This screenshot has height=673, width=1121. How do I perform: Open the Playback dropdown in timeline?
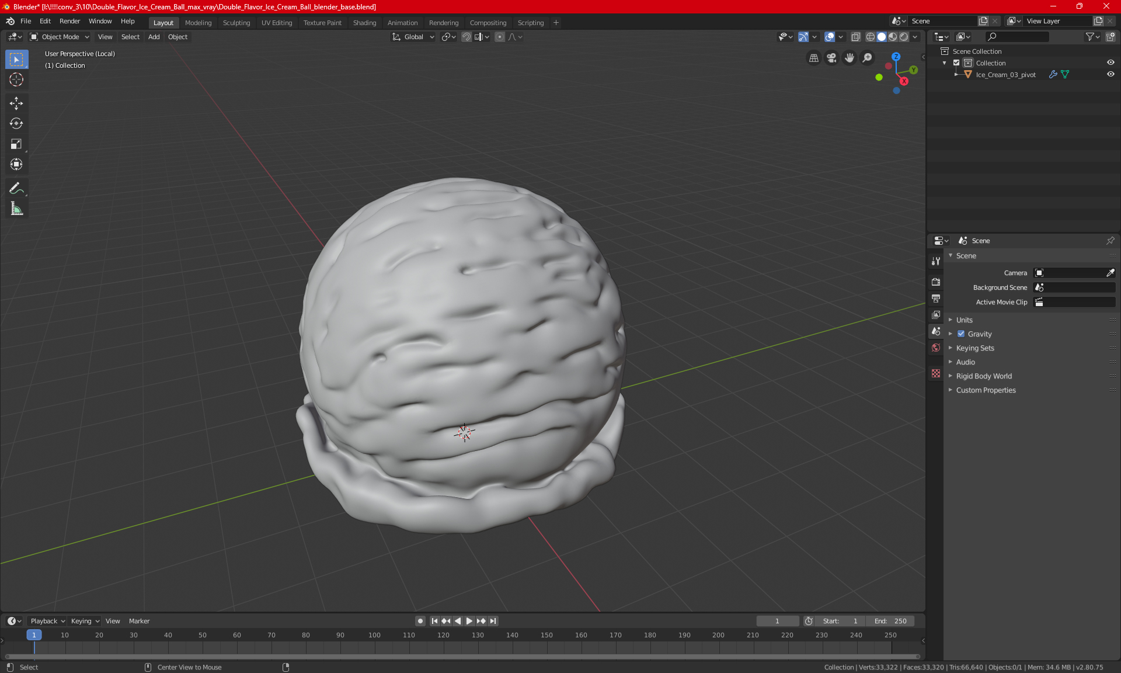(47, 621)
